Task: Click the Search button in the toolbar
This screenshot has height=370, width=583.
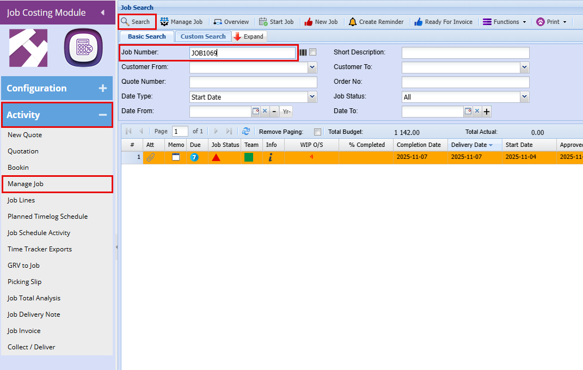Action: click(x=136, y=22)
